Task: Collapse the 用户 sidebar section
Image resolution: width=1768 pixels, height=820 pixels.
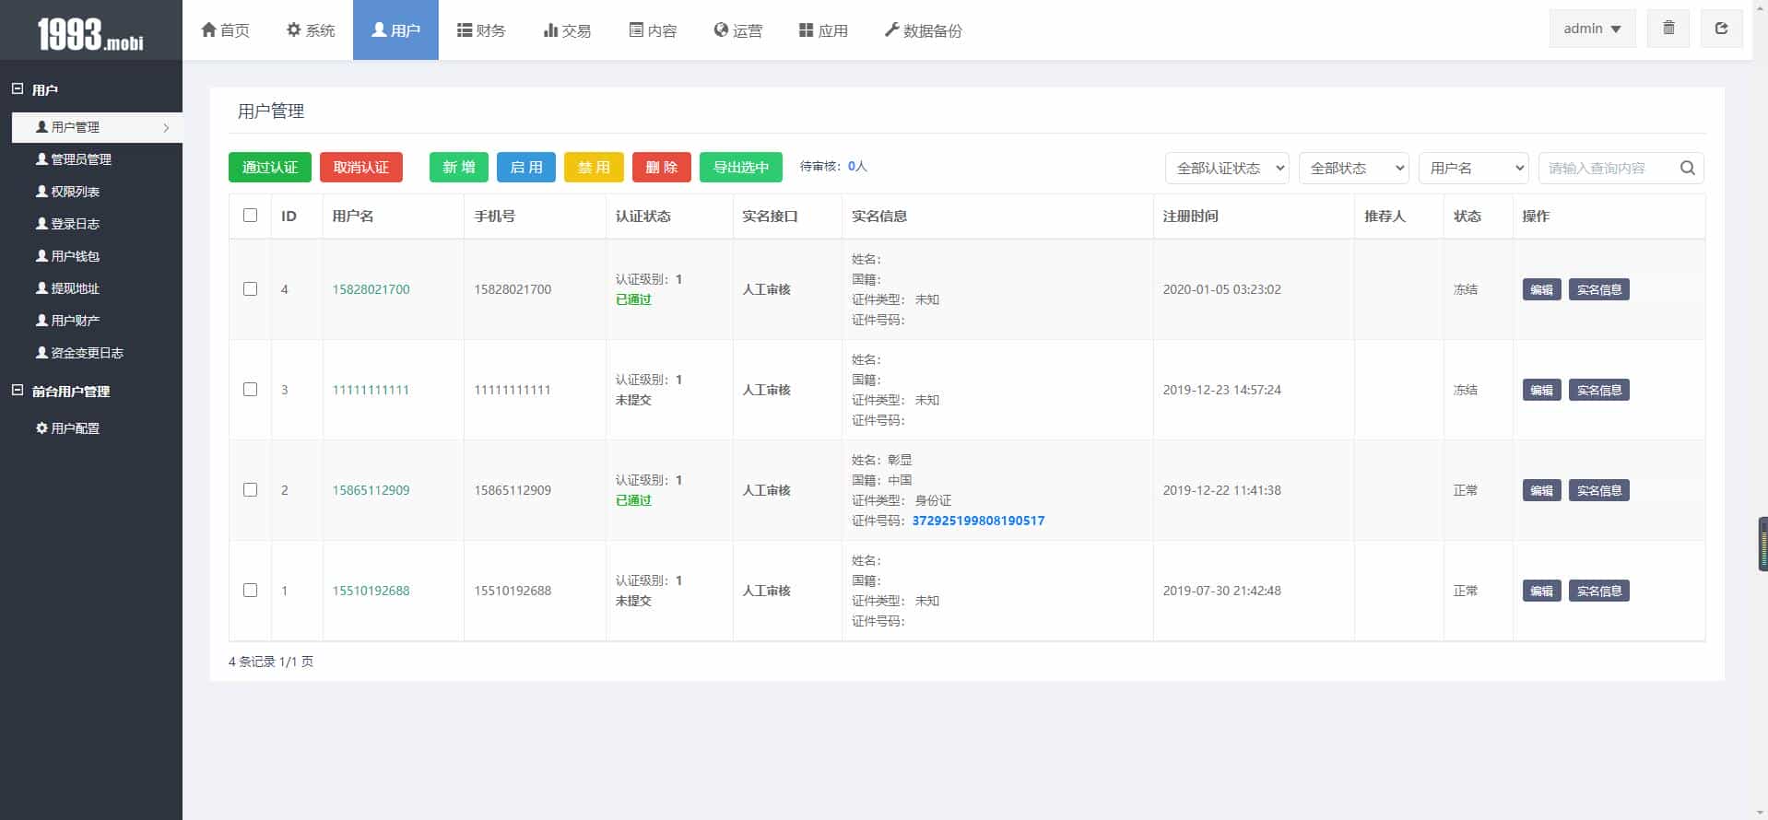Action: pos(18,89)
